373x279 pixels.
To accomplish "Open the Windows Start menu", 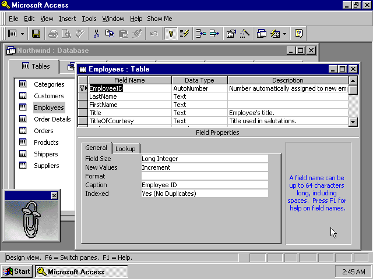I will point(17,271).
